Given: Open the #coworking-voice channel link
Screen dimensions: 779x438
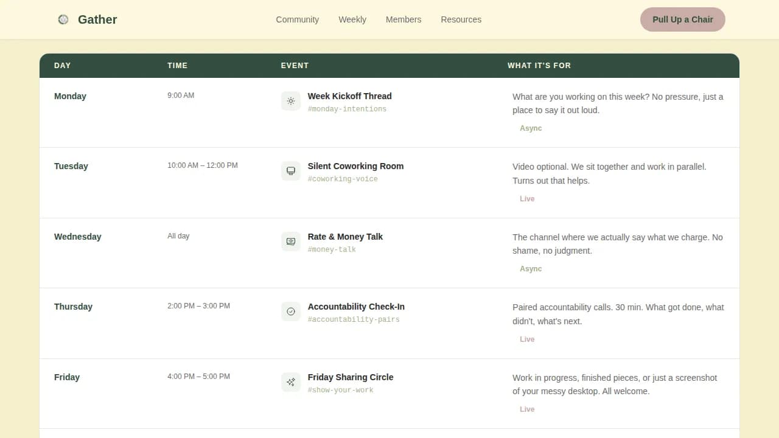Looking at the screenshot, I should pyautogui.click(x=343, y=179).
